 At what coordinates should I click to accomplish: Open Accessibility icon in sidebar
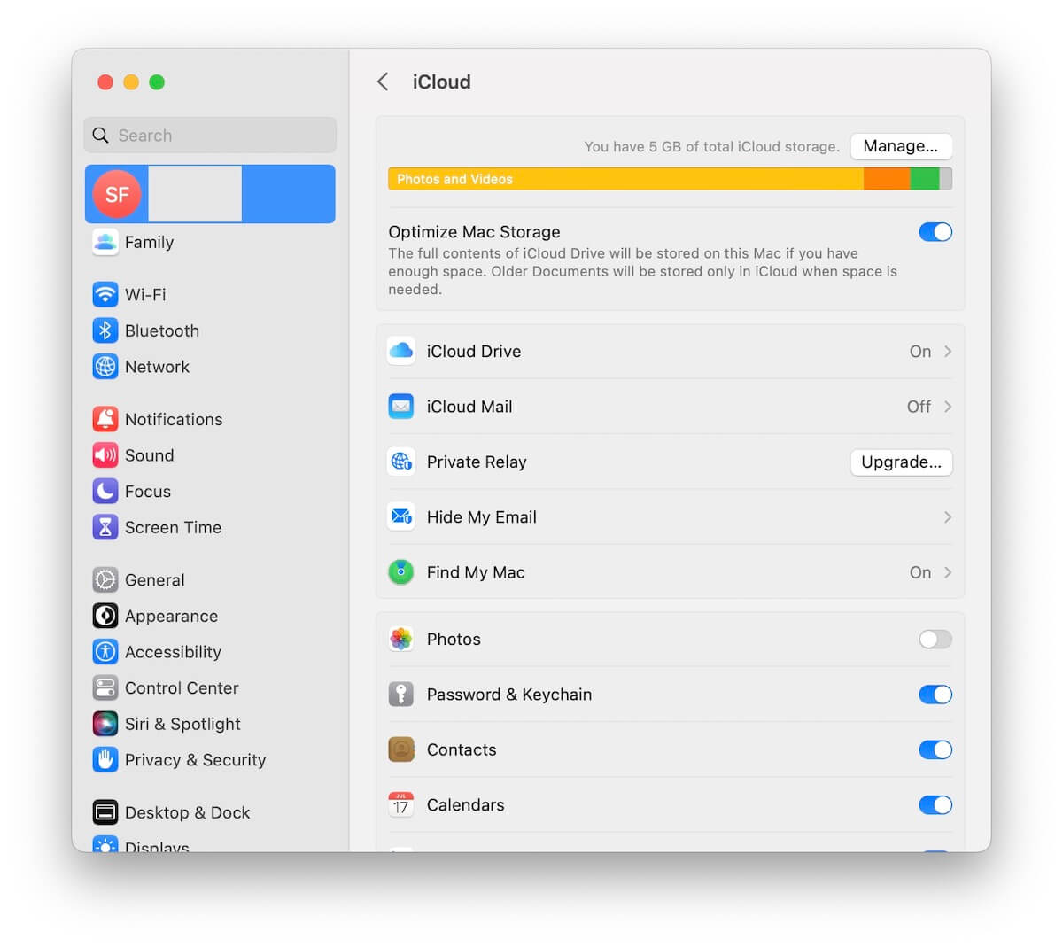tap(105, 652)
